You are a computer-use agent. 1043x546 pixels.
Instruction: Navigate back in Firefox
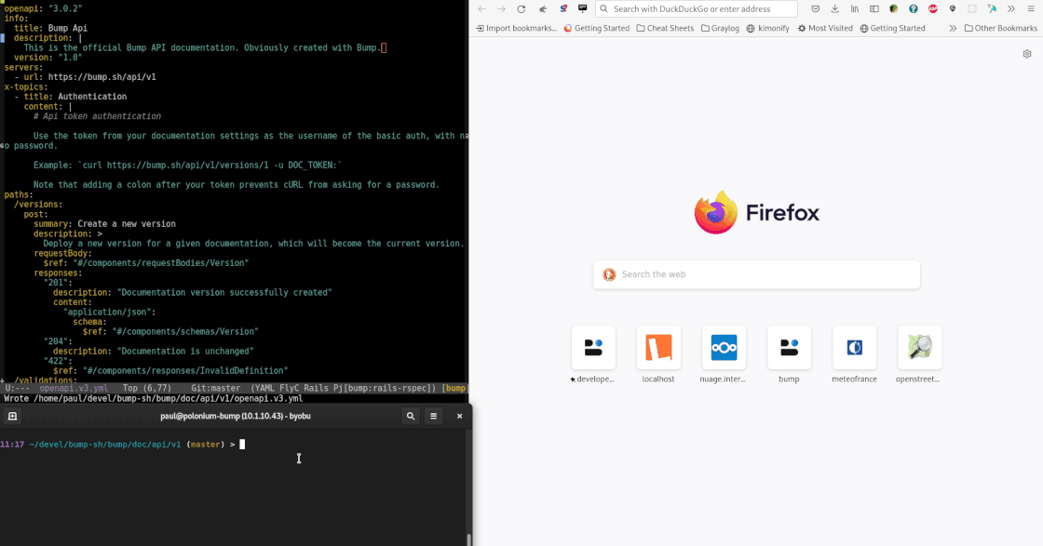pyautogui.click(x=483, y=9)
